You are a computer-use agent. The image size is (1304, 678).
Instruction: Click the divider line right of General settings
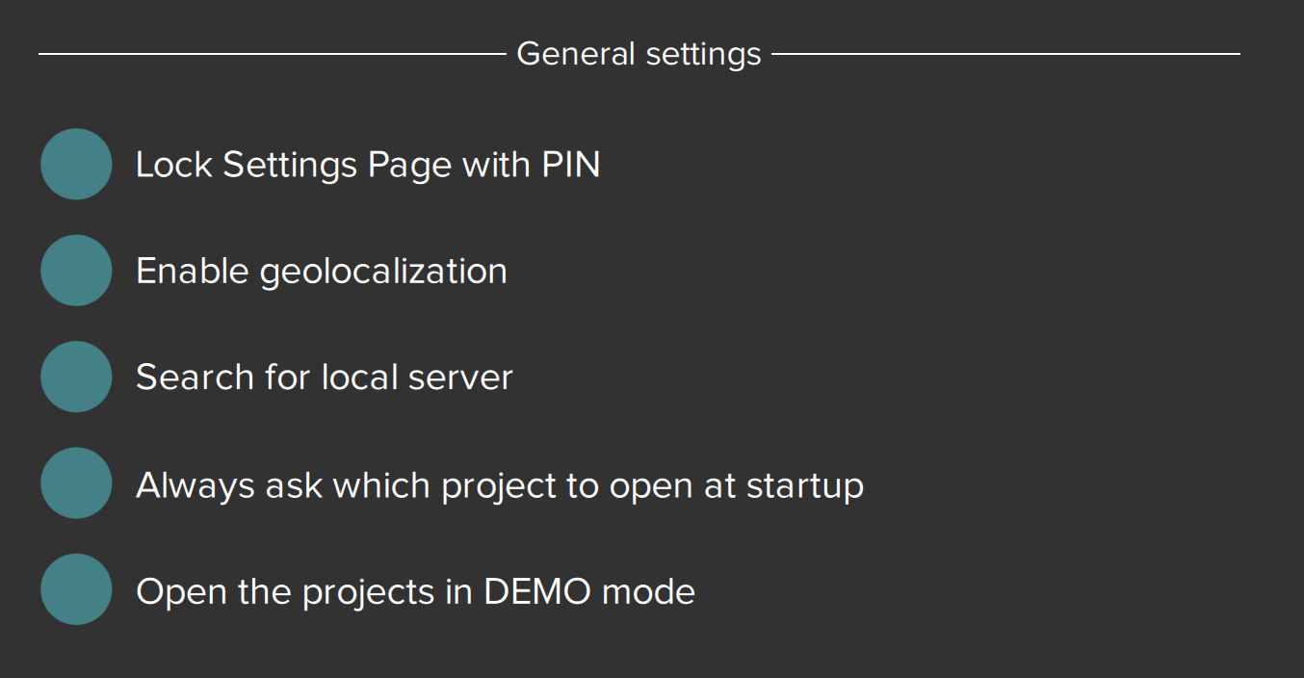point(1005,54)
